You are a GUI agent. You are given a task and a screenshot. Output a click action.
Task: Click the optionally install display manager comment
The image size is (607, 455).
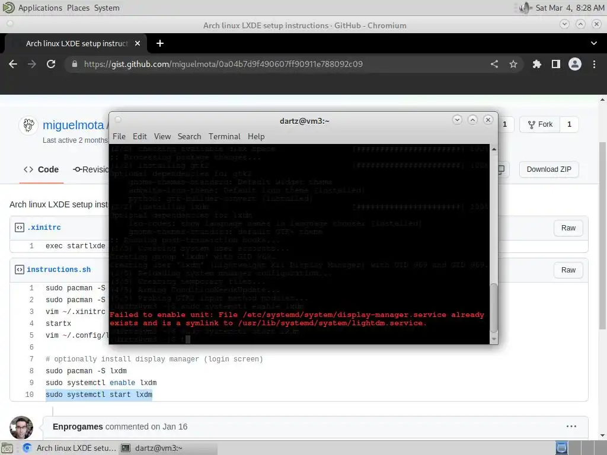pos(154,359)
